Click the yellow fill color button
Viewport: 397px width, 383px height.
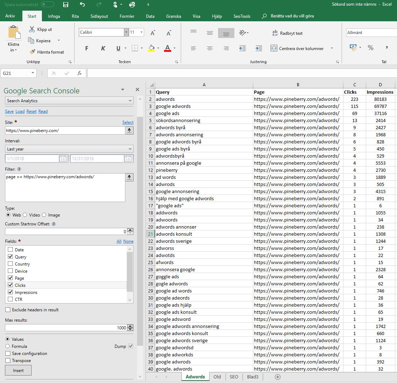[151, 48]
